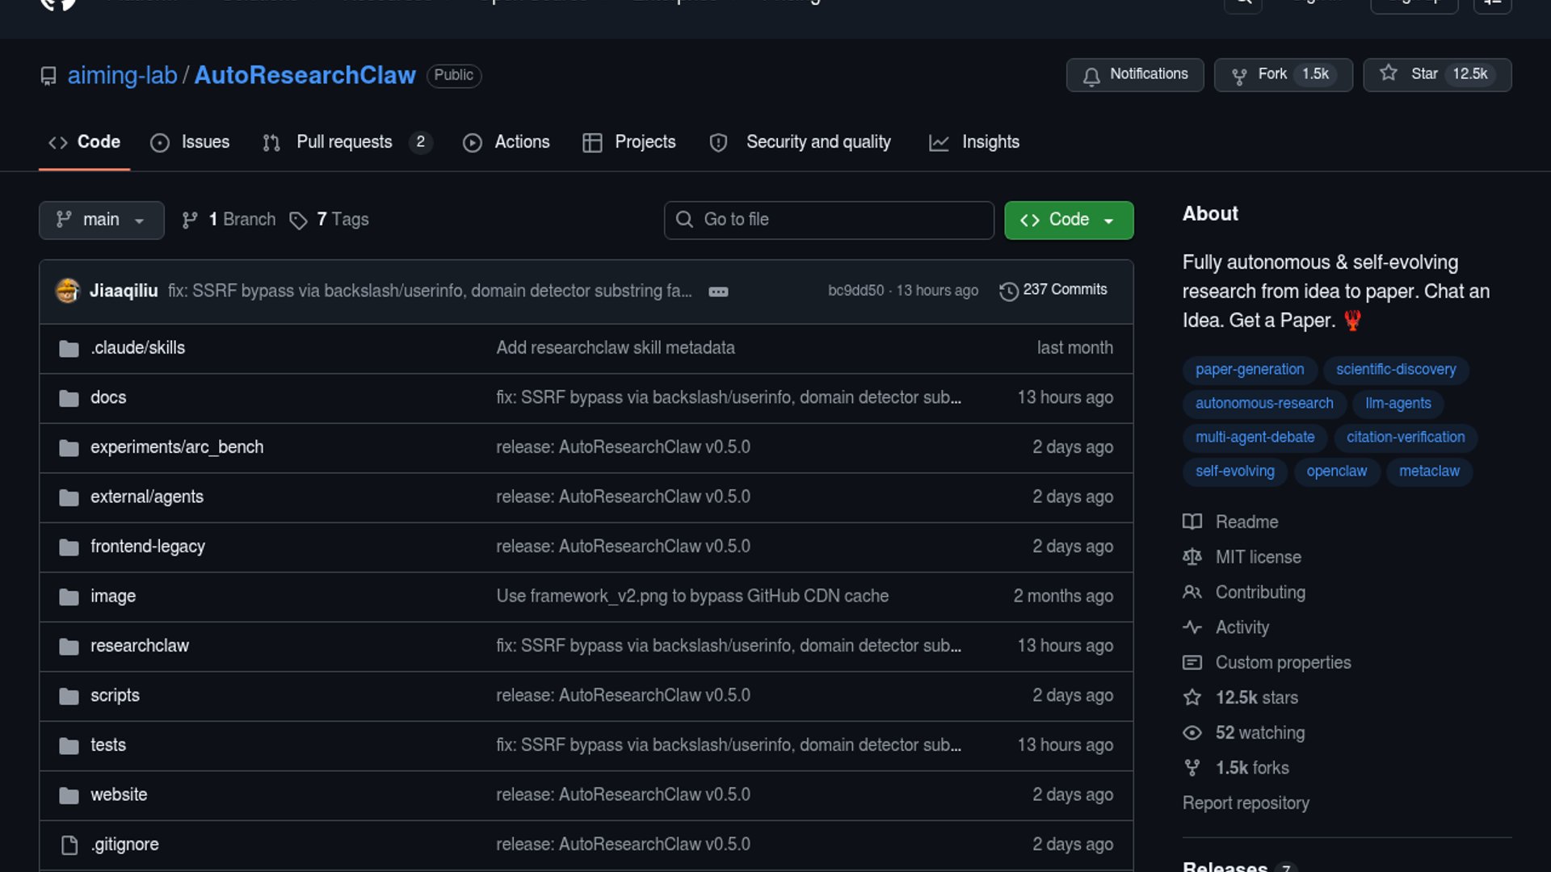Viewport: 1551px width, 872px height.
Task: Expand the main branch dropdown
Action: tap(102, 220)
